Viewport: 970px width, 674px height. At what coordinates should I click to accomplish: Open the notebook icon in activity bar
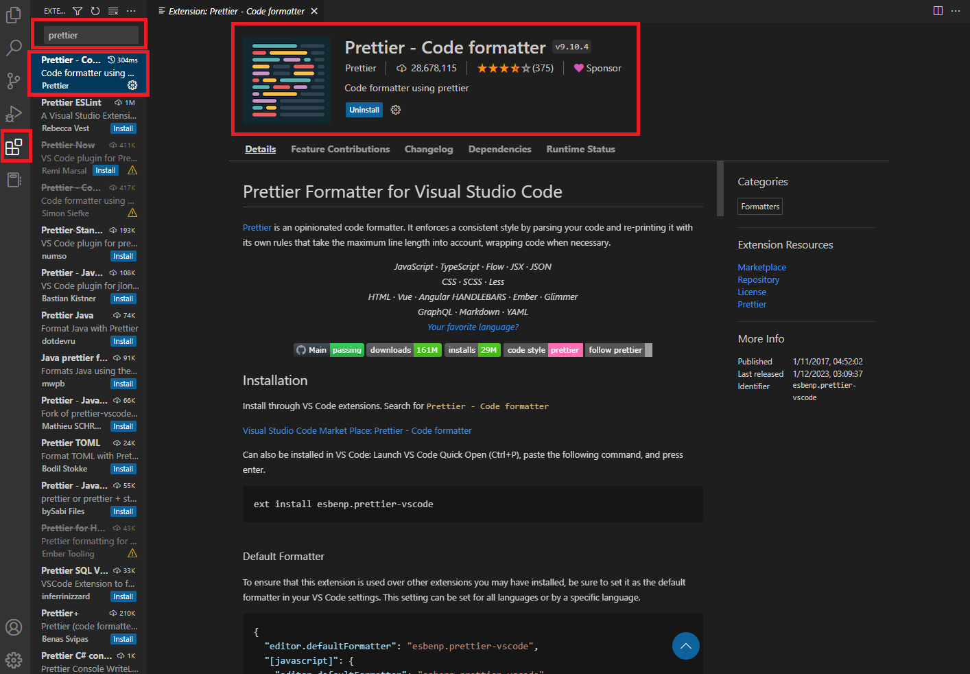pos(14,180)
